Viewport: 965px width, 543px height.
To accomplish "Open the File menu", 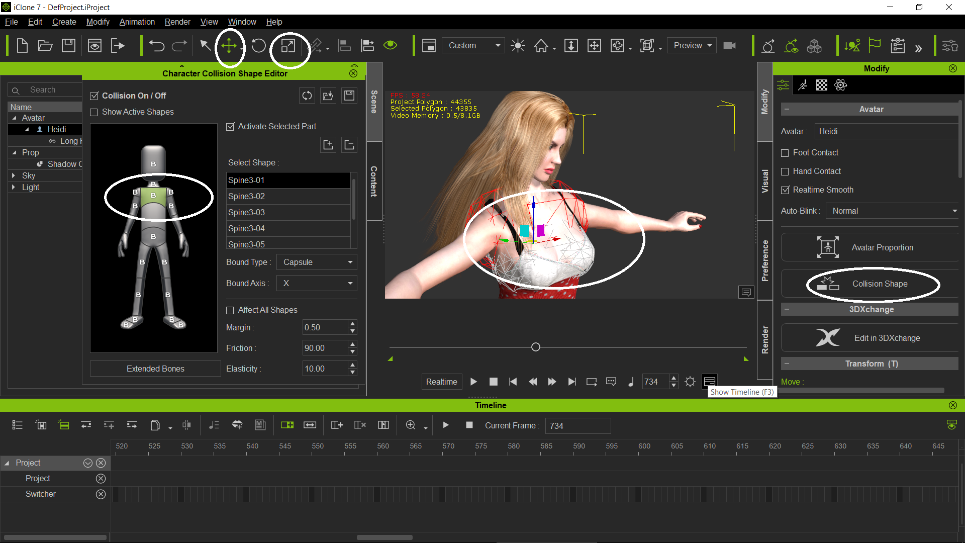I will 11,22.
